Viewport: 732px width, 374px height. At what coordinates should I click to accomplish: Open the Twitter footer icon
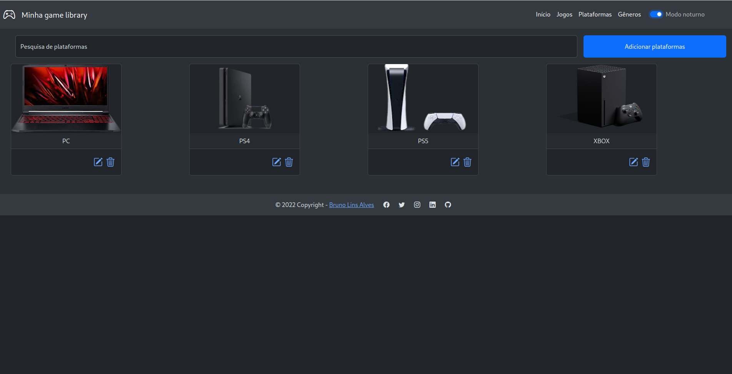[x=402, y=205]
